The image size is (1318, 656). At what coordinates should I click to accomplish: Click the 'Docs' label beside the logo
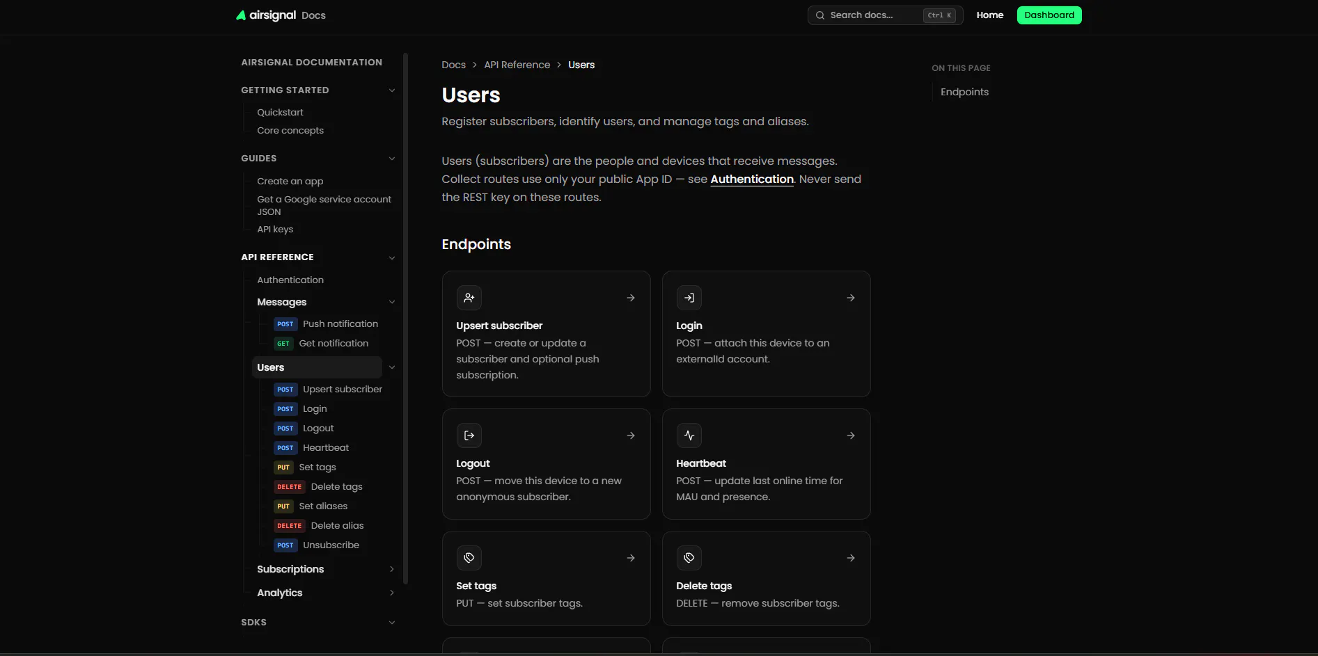click(313, 15)
